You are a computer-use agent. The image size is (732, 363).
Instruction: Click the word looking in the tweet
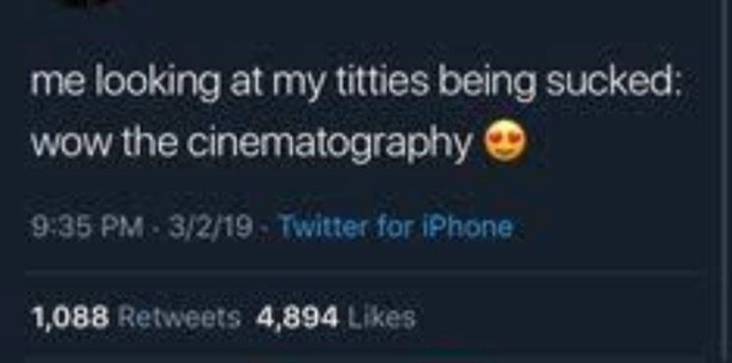coord(157,85)
